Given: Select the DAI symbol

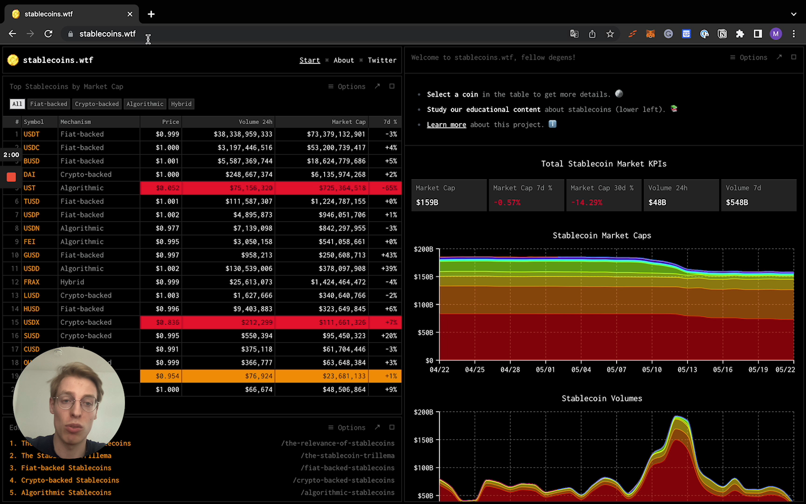Looking at the screenshot, I should coord(29,174).
